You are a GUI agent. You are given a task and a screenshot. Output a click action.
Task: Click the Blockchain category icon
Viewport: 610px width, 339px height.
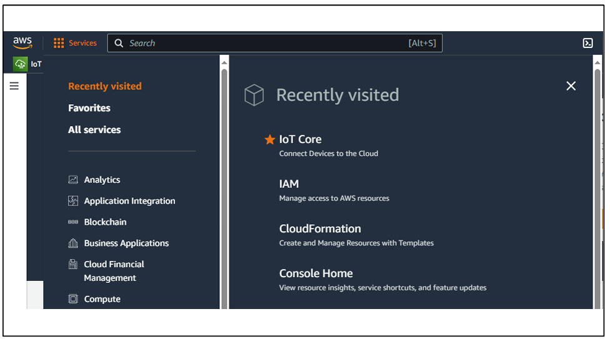click(73, 222)
